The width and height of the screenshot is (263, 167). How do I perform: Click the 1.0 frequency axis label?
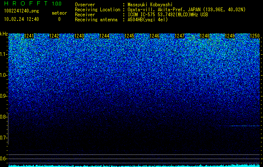tap(4, 76)
